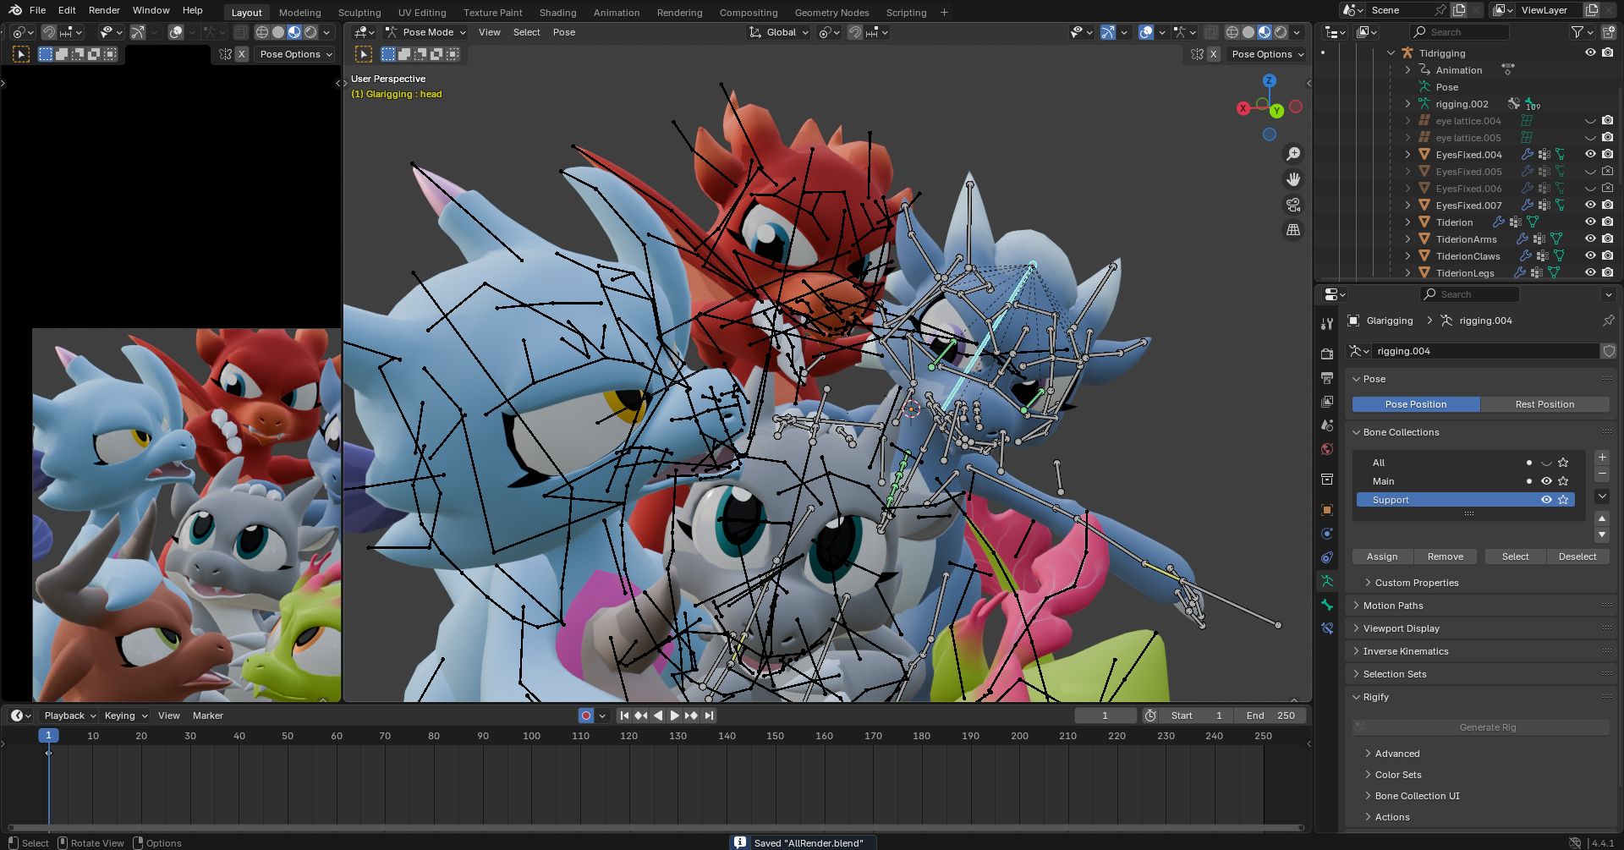1624x850 pixels.
Task: Click the End frame 250 field
Action: (1270, 716)
